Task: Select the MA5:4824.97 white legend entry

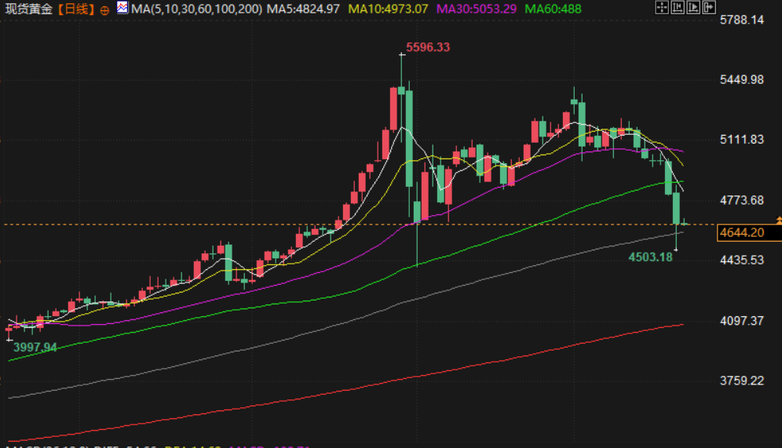Action: coord(303,9)
